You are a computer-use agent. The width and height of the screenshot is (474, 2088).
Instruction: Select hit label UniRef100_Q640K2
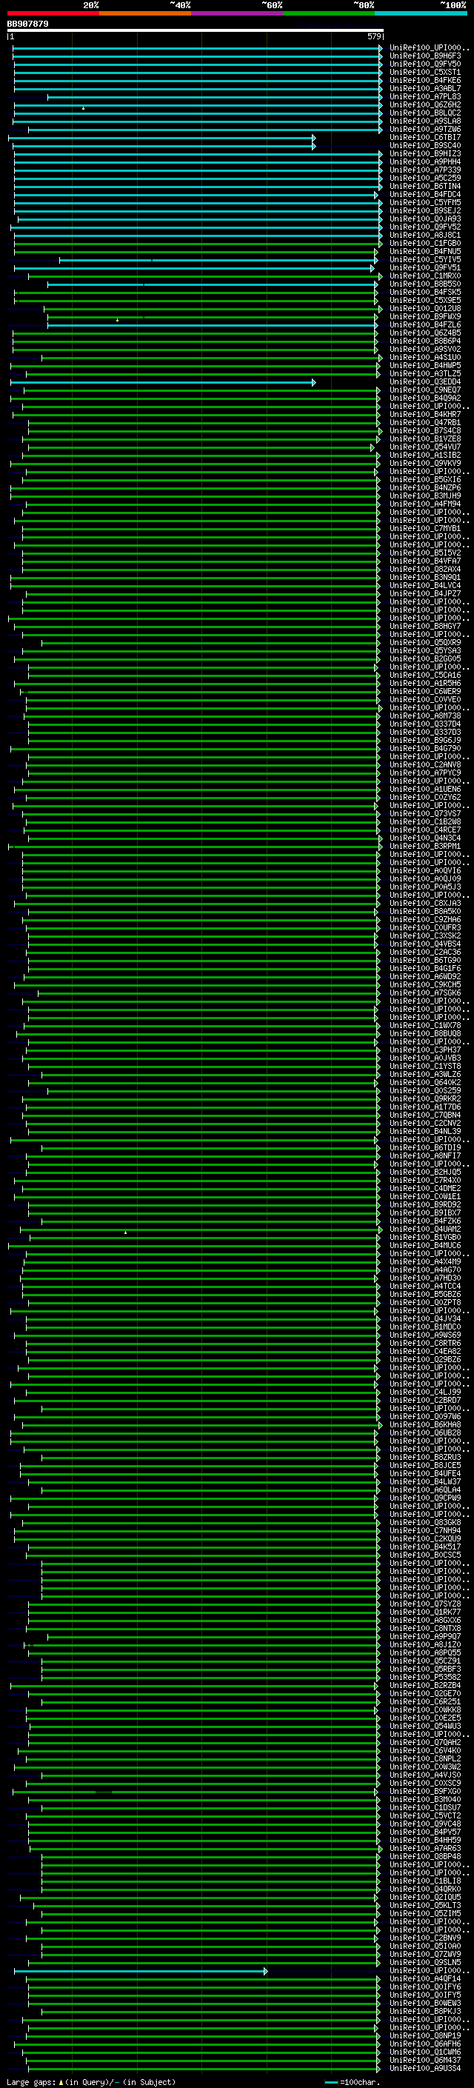click(424, 1083)
